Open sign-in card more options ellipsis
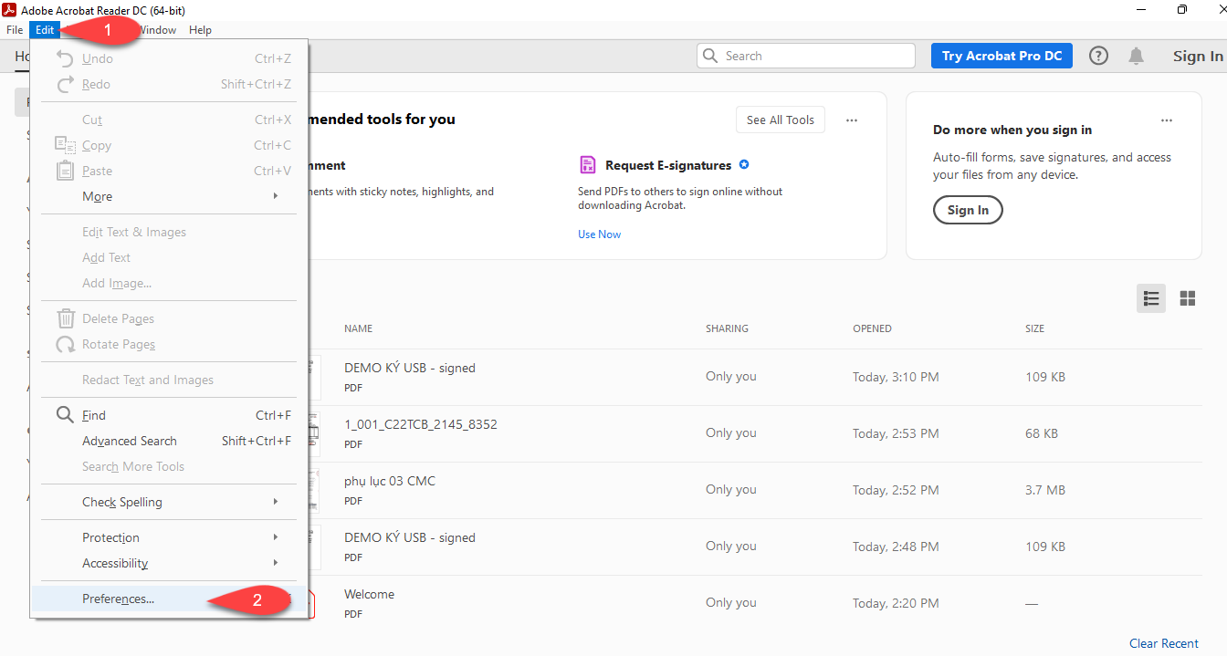This screenshot has height=656, width=1227. tap(1167, 120)
